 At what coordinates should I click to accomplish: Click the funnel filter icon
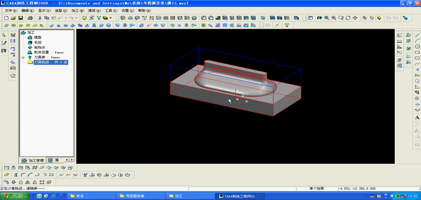click(x=99, y=18)
